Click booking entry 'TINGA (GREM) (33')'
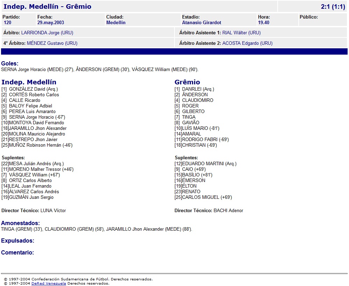Screen dimensions: 349x286 (x=22, y=229)
